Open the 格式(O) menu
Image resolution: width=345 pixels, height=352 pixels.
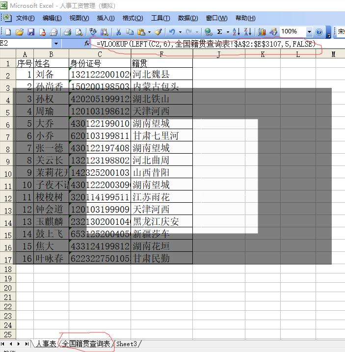(x=133, y=18)
